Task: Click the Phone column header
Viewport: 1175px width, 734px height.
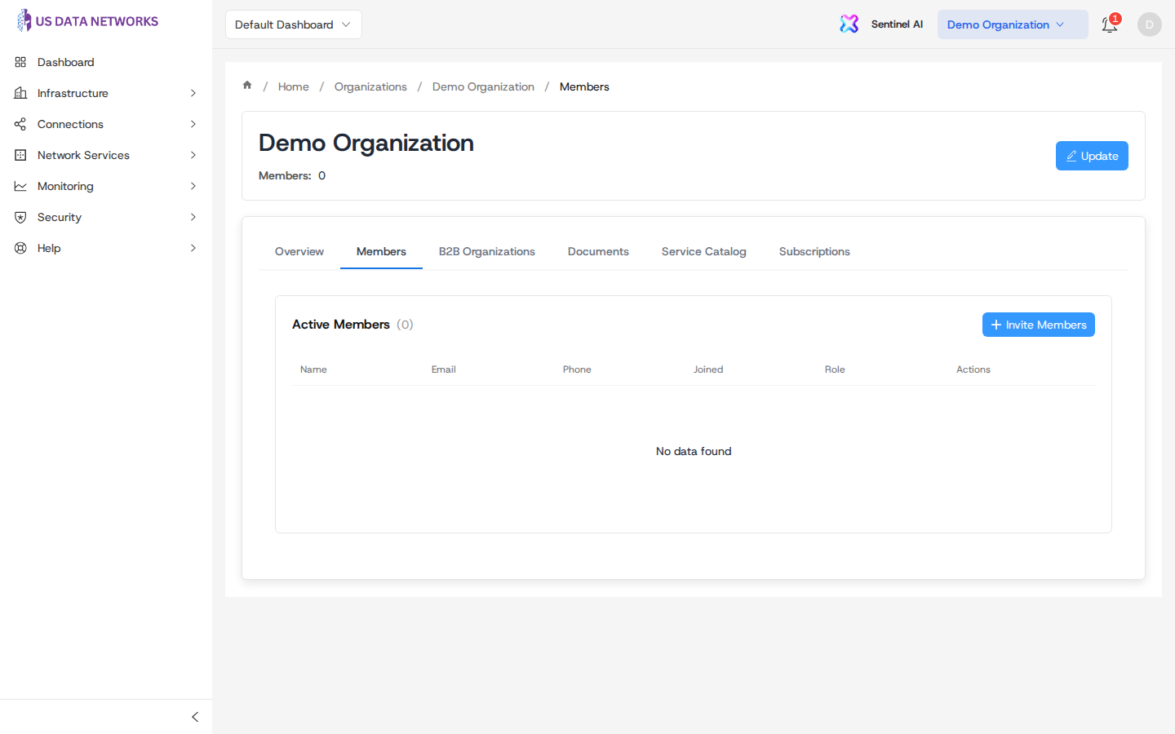Action: tap(577, 369)
